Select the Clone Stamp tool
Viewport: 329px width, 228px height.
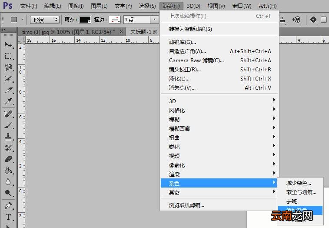(8, 137)
